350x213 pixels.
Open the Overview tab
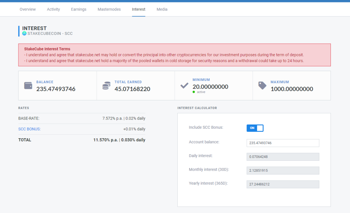(28, 9)
